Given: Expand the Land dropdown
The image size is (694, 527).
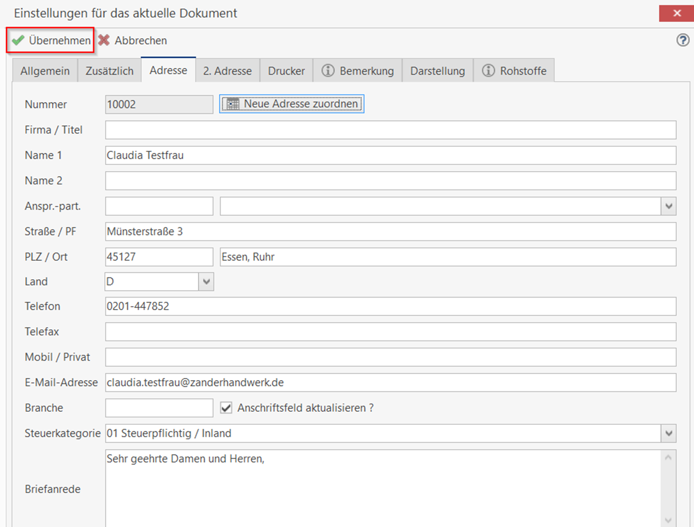Looking at the screenshot, I should coord(206,282).
